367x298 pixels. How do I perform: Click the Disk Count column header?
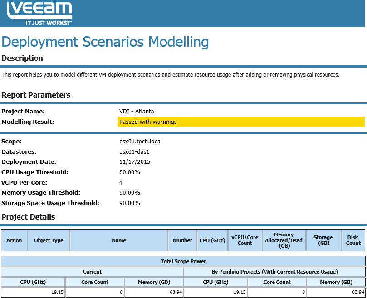[x=353, y=240]
